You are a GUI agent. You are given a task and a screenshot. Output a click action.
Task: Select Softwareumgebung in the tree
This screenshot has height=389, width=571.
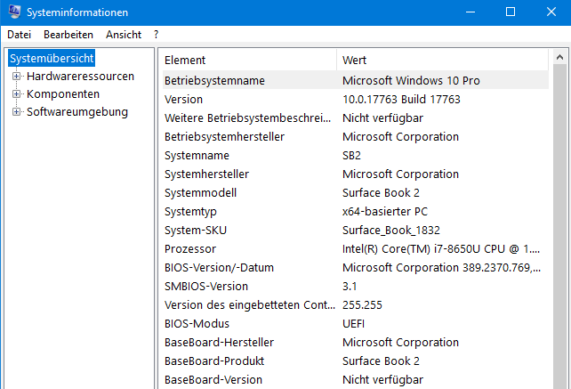(77, 112)
